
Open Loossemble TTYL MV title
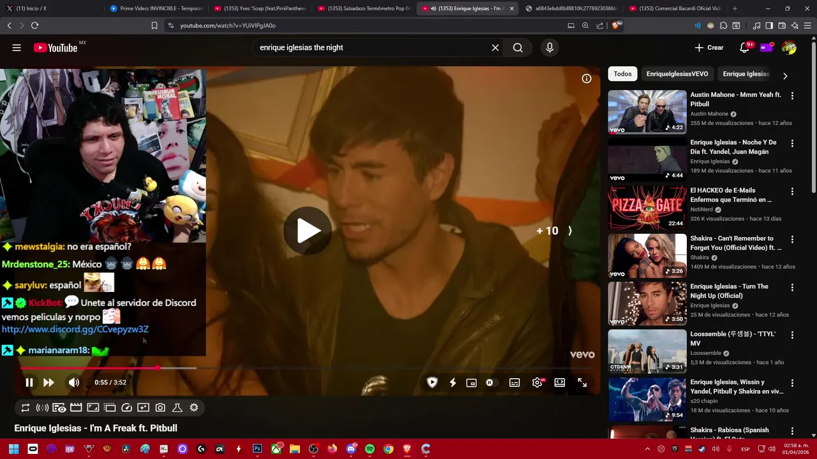(733, 339)
